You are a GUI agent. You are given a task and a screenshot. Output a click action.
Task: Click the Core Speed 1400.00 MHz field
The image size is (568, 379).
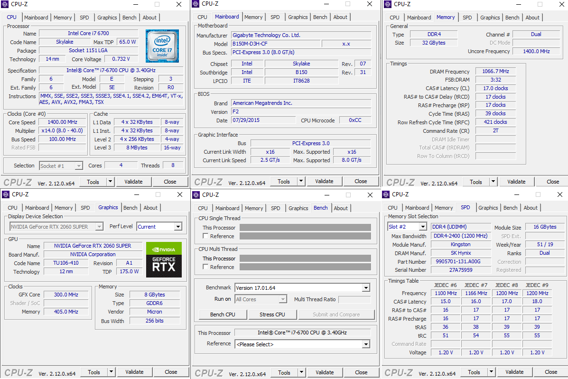click(x=62, y=122)
